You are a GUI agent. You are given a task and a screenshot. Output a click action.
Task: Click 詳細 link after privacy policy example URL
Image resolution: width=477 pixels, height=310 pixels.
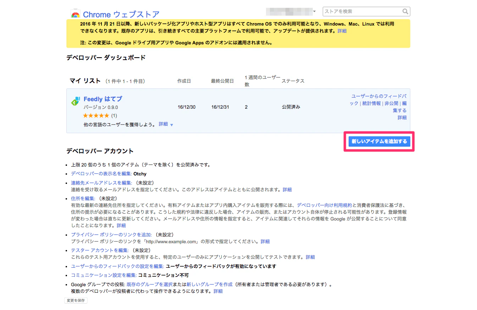click(x=265, y=241)
